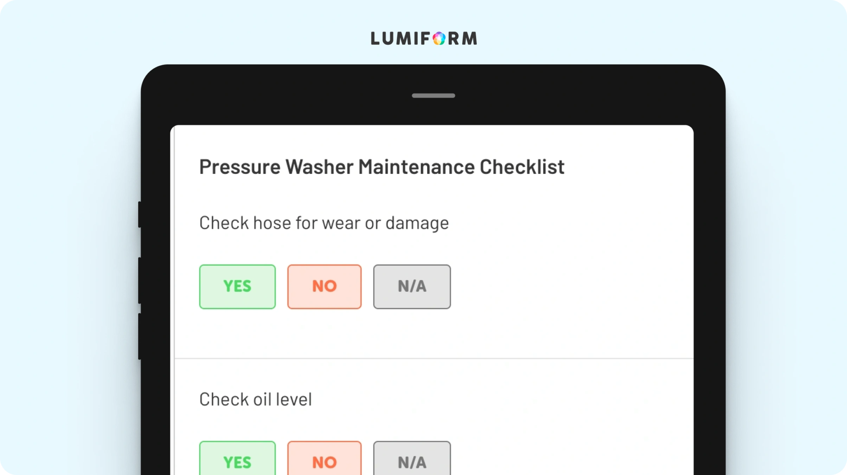847x475 pixels.
Task: Mark oil level check as N/A
Action: 412,458
